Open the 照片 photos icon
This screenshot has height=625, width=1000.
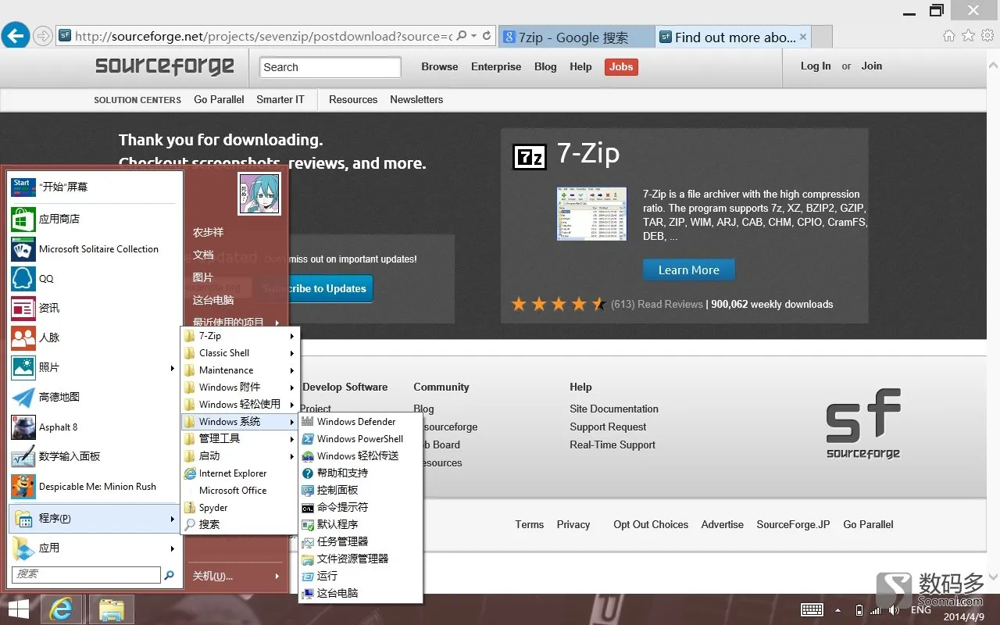[23, 368]
